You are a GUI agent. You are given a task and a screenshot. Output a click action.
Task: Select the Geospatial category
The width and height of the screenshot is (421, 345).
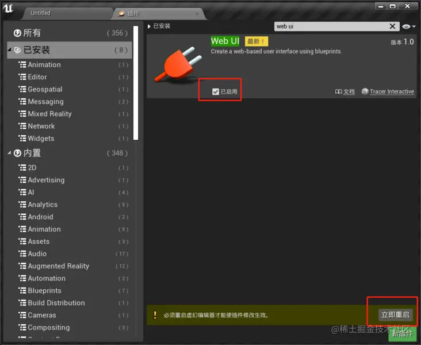70,89
